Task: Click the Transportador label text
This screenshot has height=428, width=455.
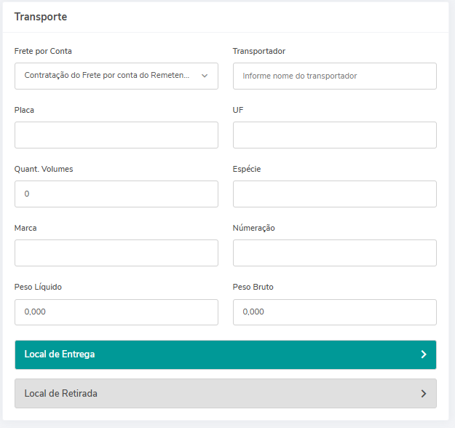Action: [x=259, y=51]
